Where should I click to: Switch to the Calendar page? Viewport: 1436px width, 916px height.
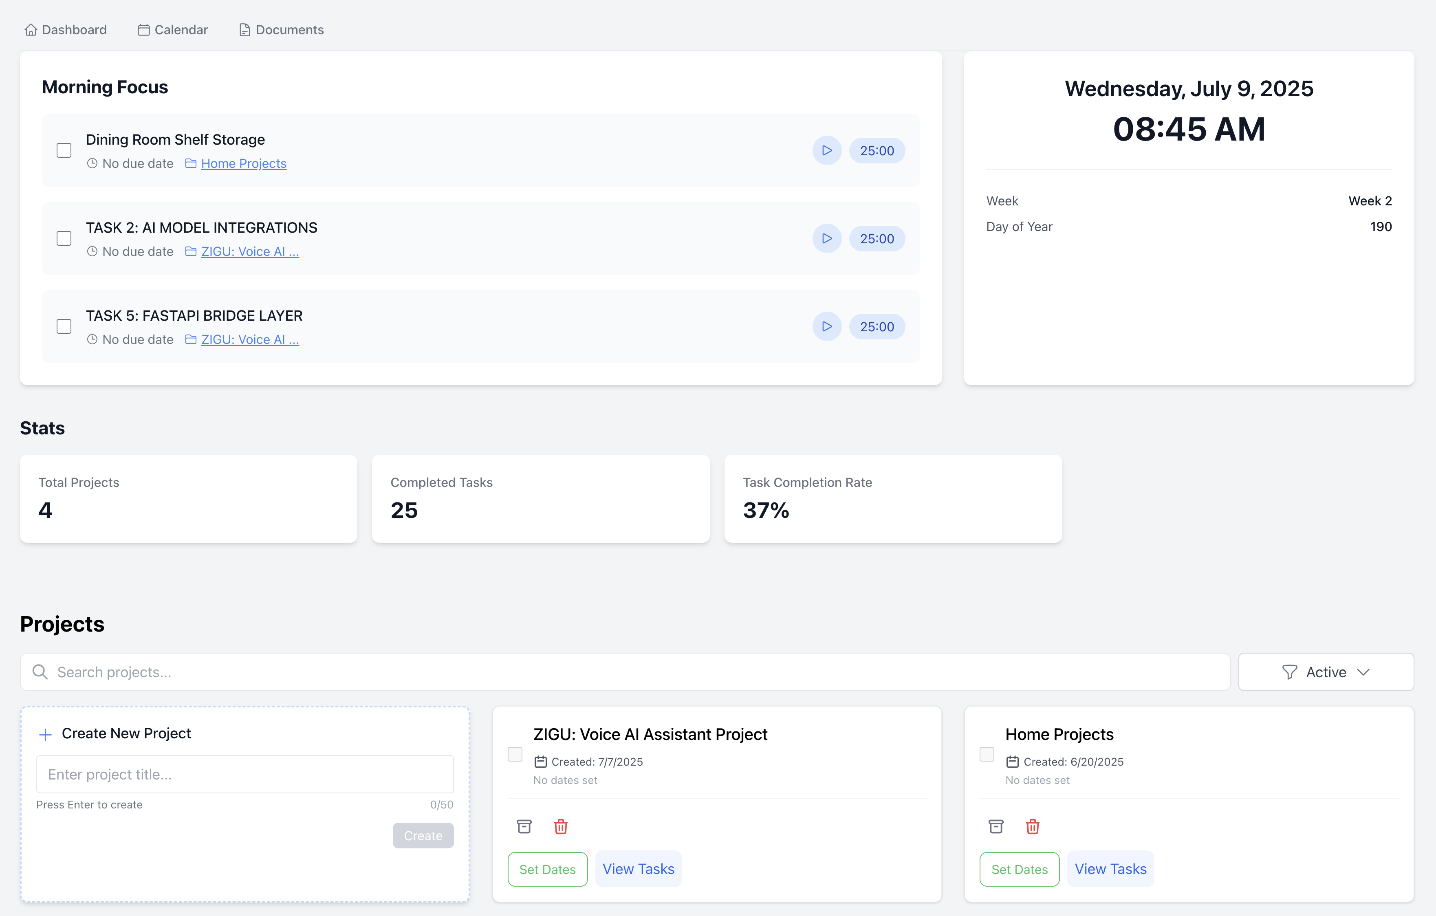click(173, 30)
